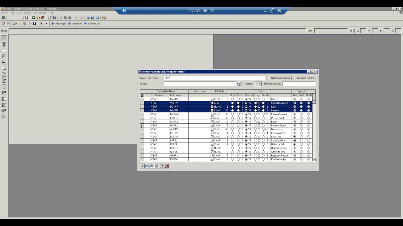Select Long text radio for MATKL row
Screen dimensions: 403x226
click(255, 126)
